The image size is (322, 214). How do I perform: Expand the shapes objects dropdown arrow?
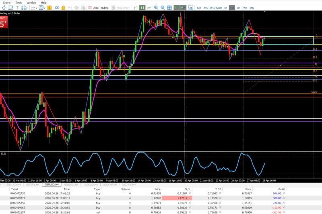[27, 8]
